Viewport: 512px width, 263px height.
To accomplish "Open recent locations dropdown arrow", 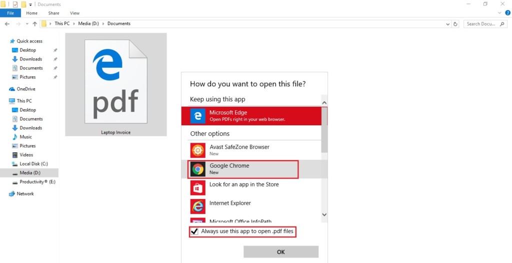I will (27, 24).
